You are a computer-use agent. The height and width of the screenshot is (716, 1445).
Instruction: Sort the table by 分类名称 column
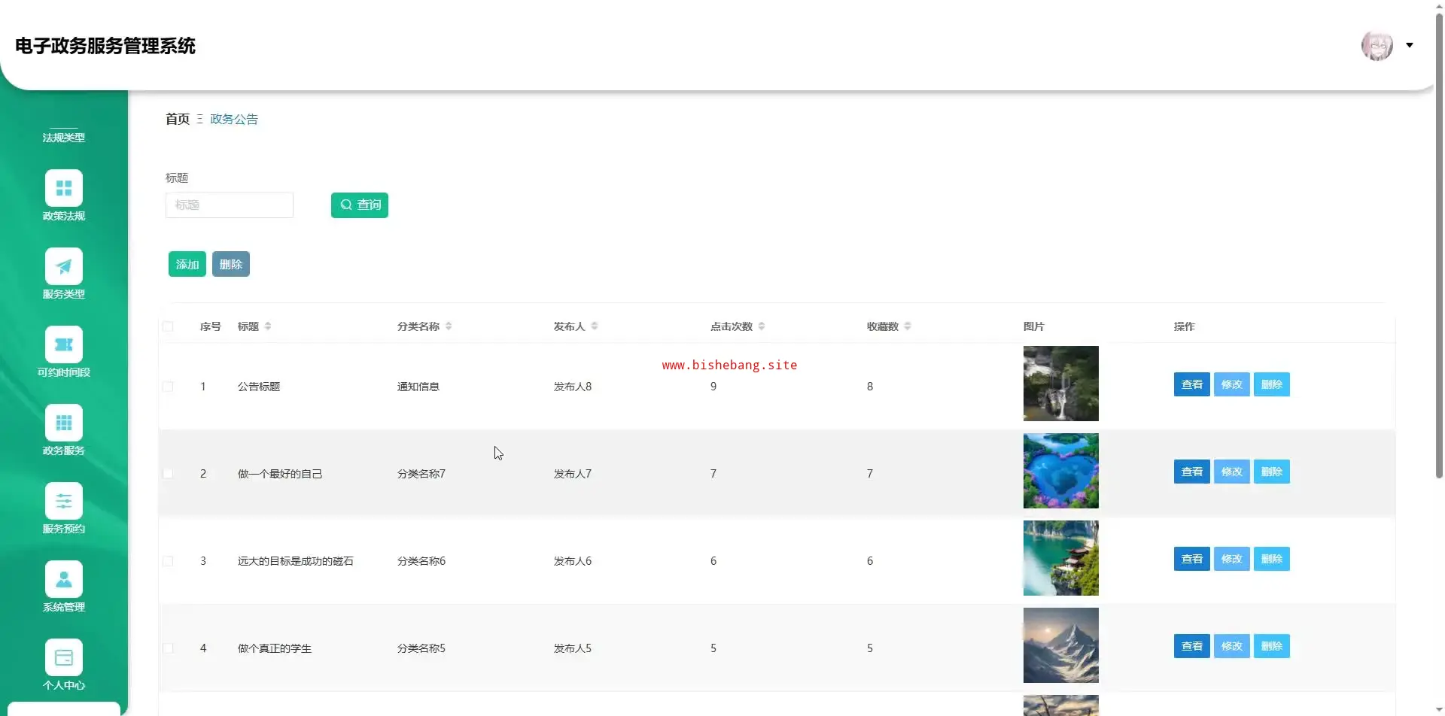[449, 326]
